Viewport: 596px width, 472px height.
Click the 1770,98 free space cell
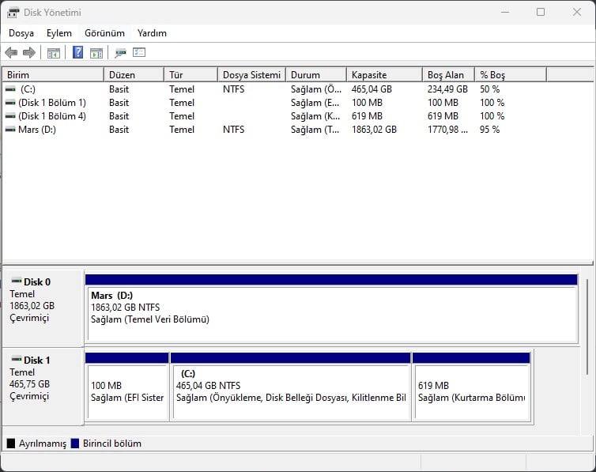pos(447,130)
